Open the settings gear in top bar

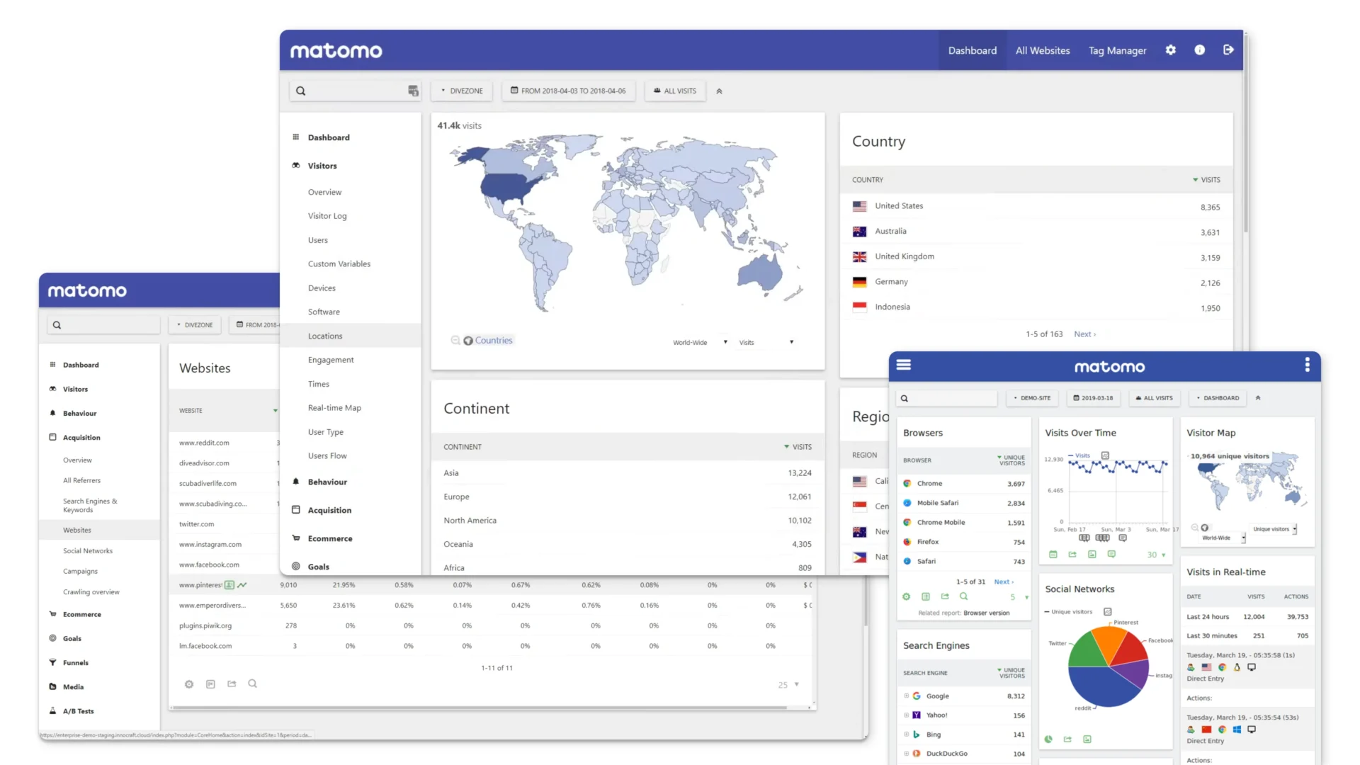(1170, 50)
